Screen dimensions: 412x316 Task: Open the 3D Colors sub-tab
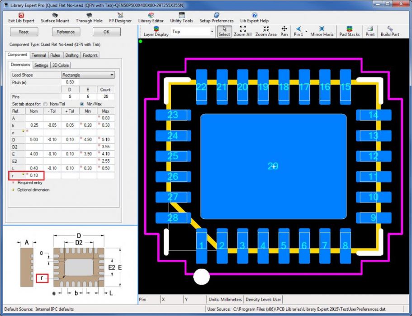tap(61, 65)
